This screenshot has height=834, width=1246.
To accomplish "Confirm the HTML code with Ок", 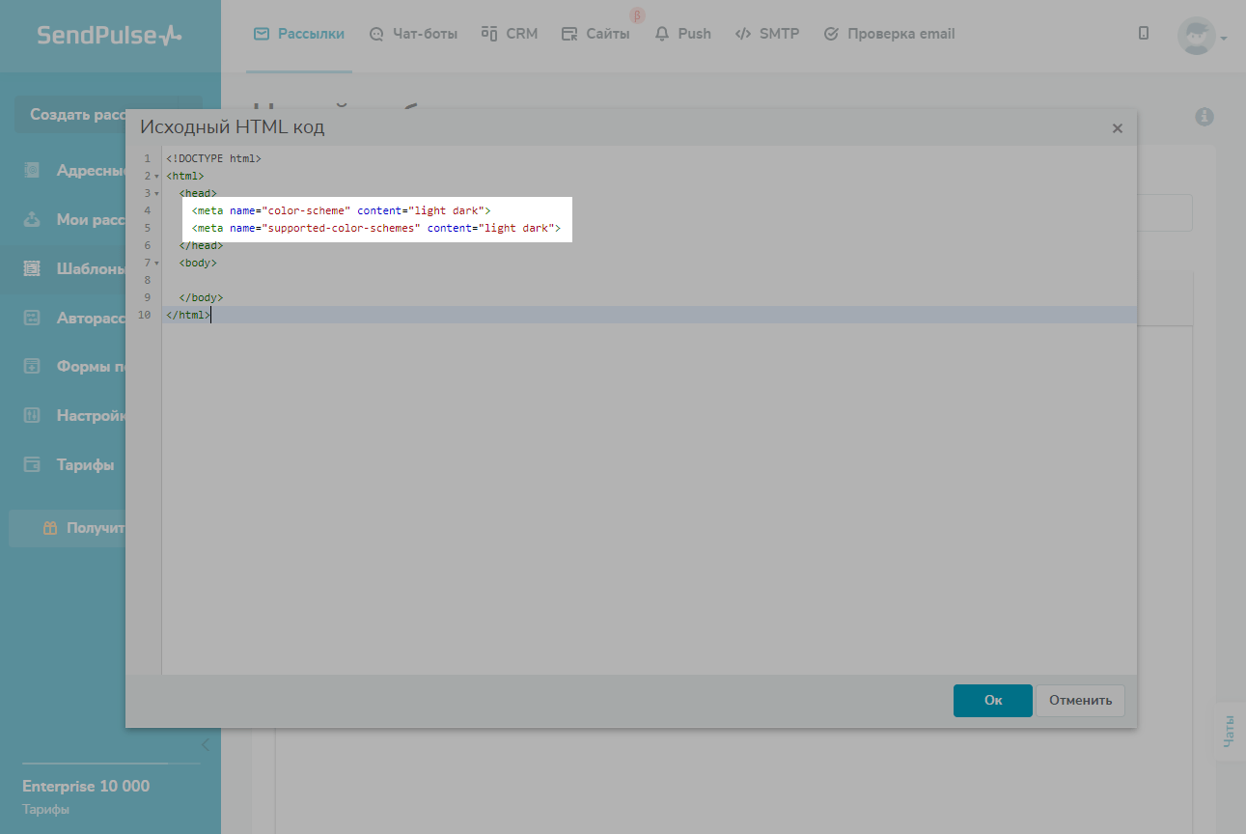I will tap(993, 701).
